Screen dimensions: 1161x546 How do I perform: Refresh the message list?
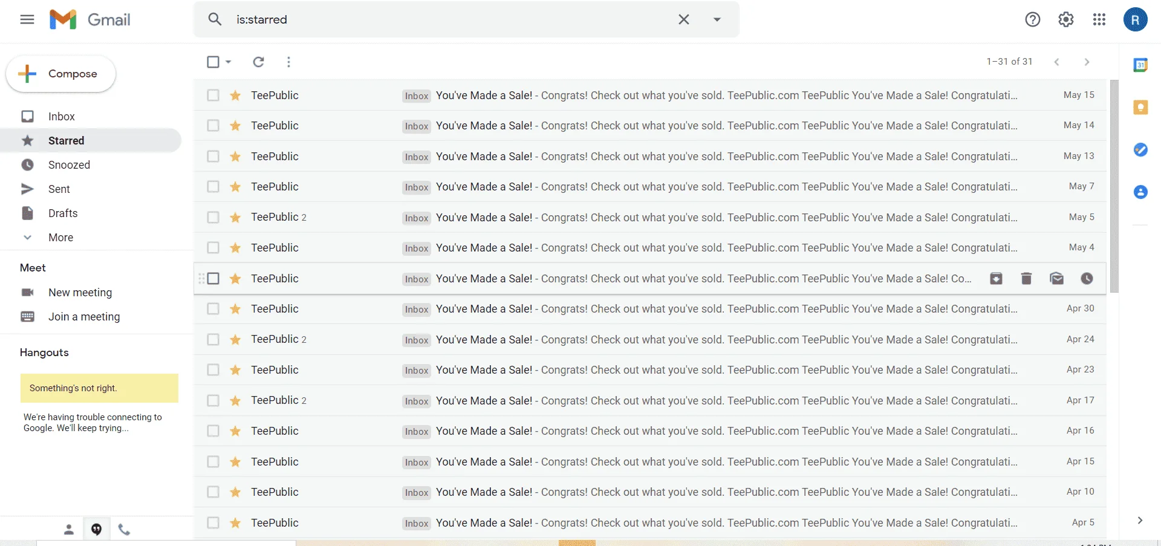click(x=258, y=62)
